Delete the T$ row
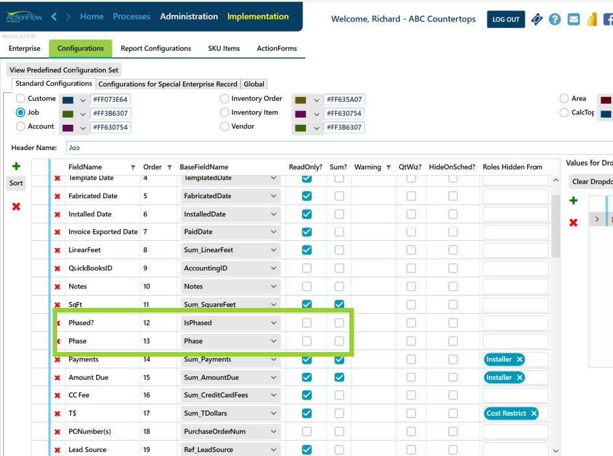 tap(57, 414)
